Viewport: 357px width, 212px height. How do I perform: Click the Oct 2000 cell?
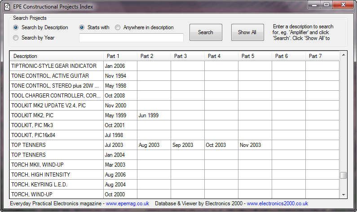(x=120, y=194)
